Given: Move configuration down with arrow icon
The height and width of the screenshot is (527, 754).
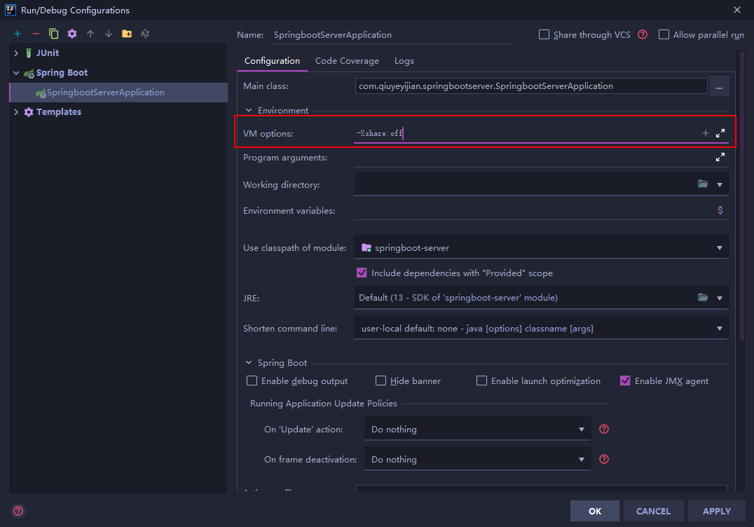Looking at the screenshot, I should pos(109,34).
